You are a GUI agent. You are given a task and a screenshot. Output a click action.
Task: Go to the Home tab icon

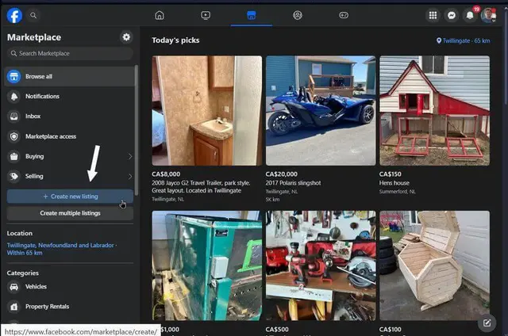point(160,15)
